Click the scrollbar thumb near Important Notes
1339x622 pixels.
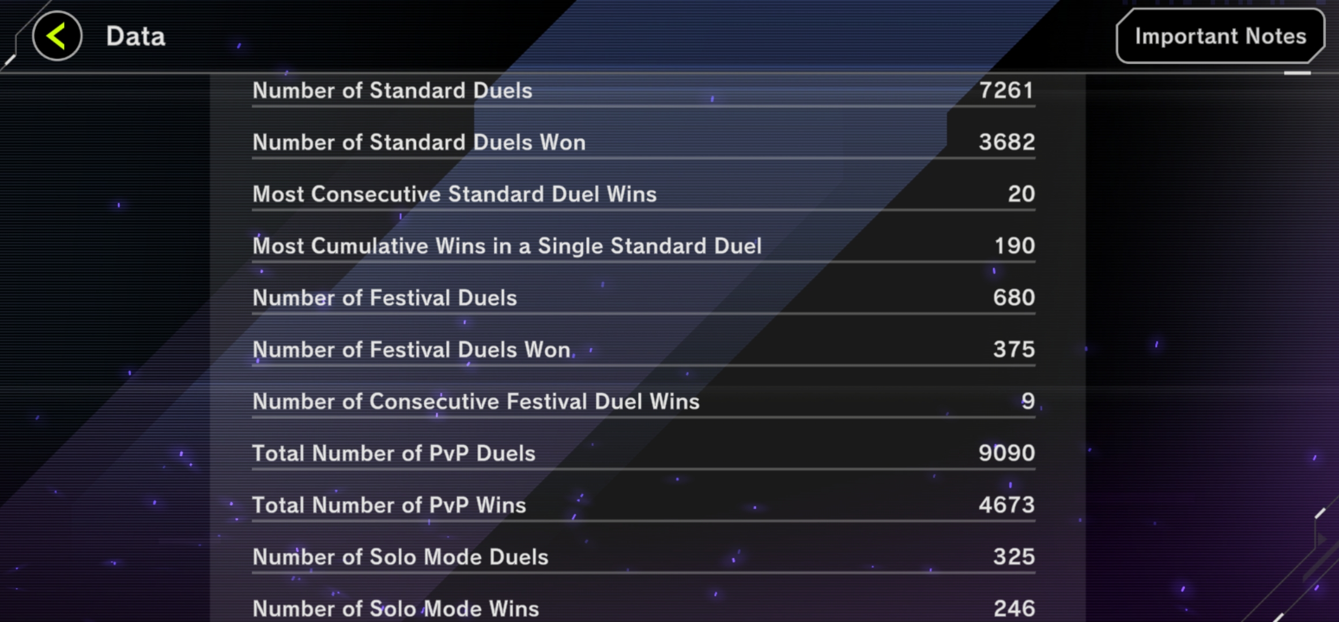[1297, 73]
